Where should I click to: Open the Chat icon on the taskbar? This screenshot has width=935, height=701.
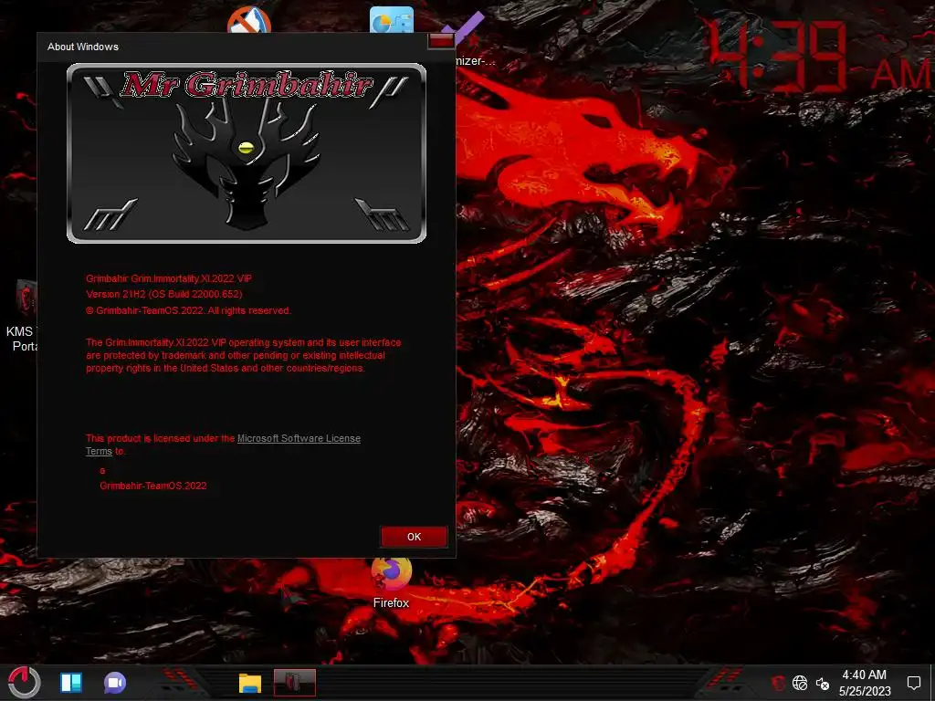(x=114, y=683)
